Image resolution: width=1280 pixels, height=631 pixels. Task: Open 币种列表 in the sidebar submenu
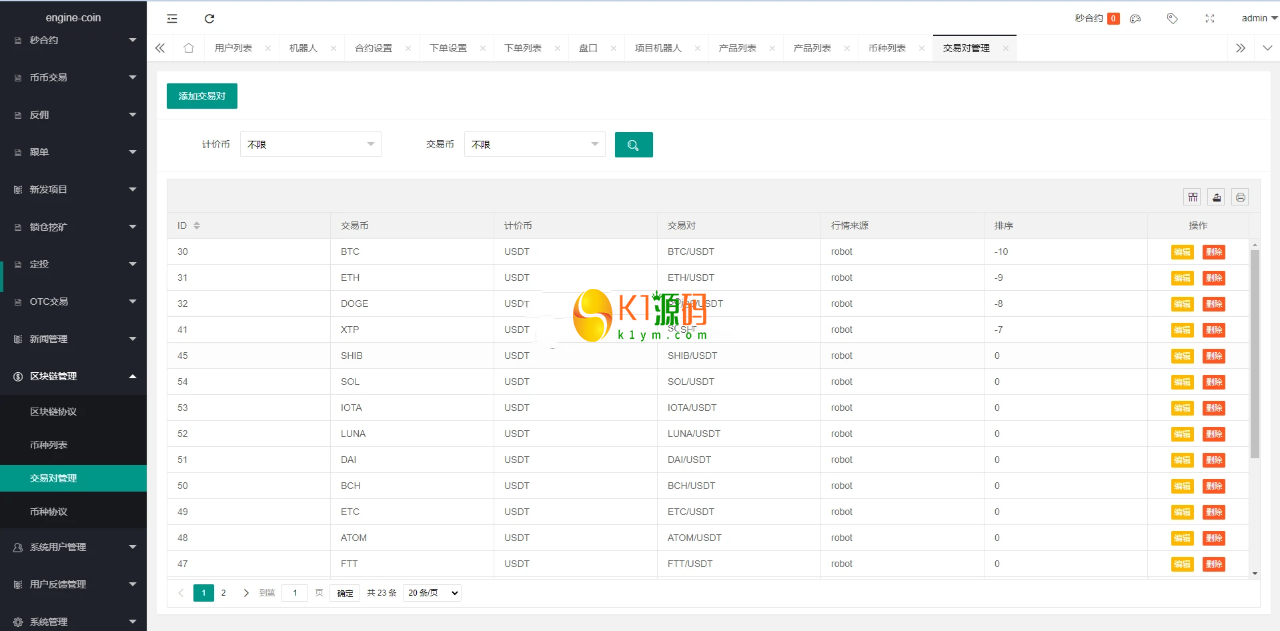click(49, 445)
